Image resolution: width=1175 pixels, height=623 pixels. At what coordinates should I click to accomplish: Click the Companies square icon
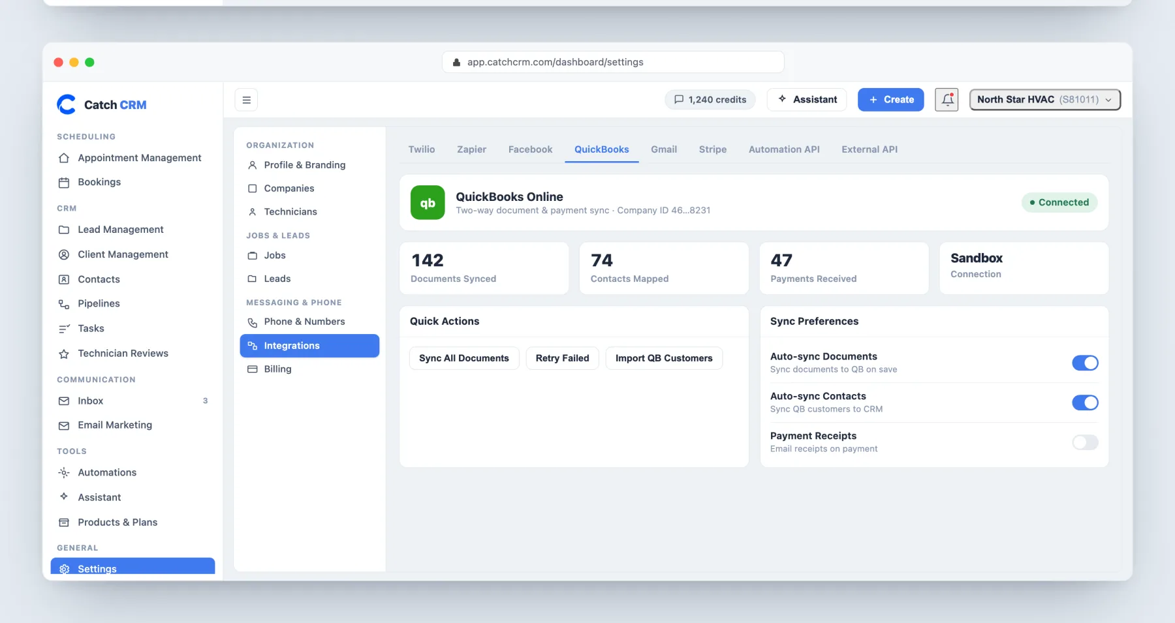[x=253, y=189]
